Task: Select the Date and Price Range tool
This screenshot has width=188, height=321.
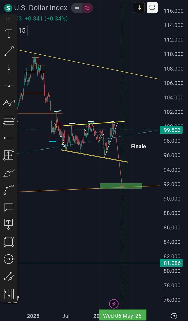Action: 9,155
